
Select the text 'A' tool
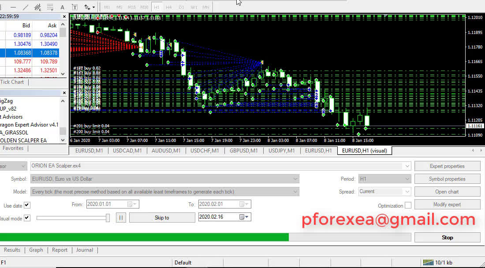click(x=62, y=7)
